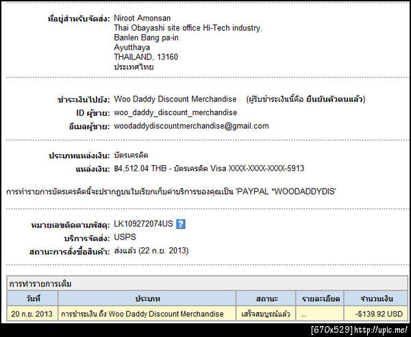
Task: Click the 'Ayutthaya' address line
Action: coord(132,47)
